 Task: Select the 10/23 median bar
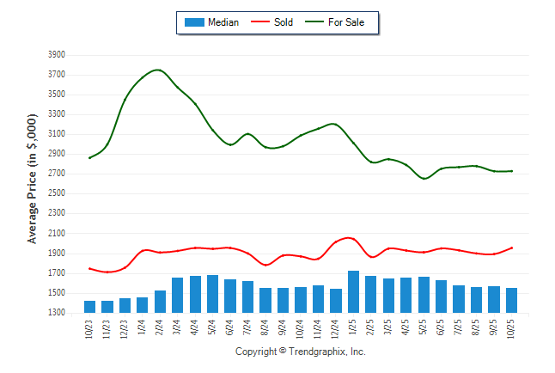click(x=89, y=307)
